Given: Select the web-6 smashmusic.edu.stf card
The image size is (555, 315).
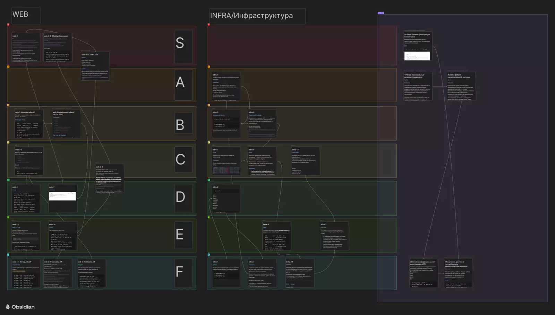Looking at the screenshot, I should tap(66, 124).
